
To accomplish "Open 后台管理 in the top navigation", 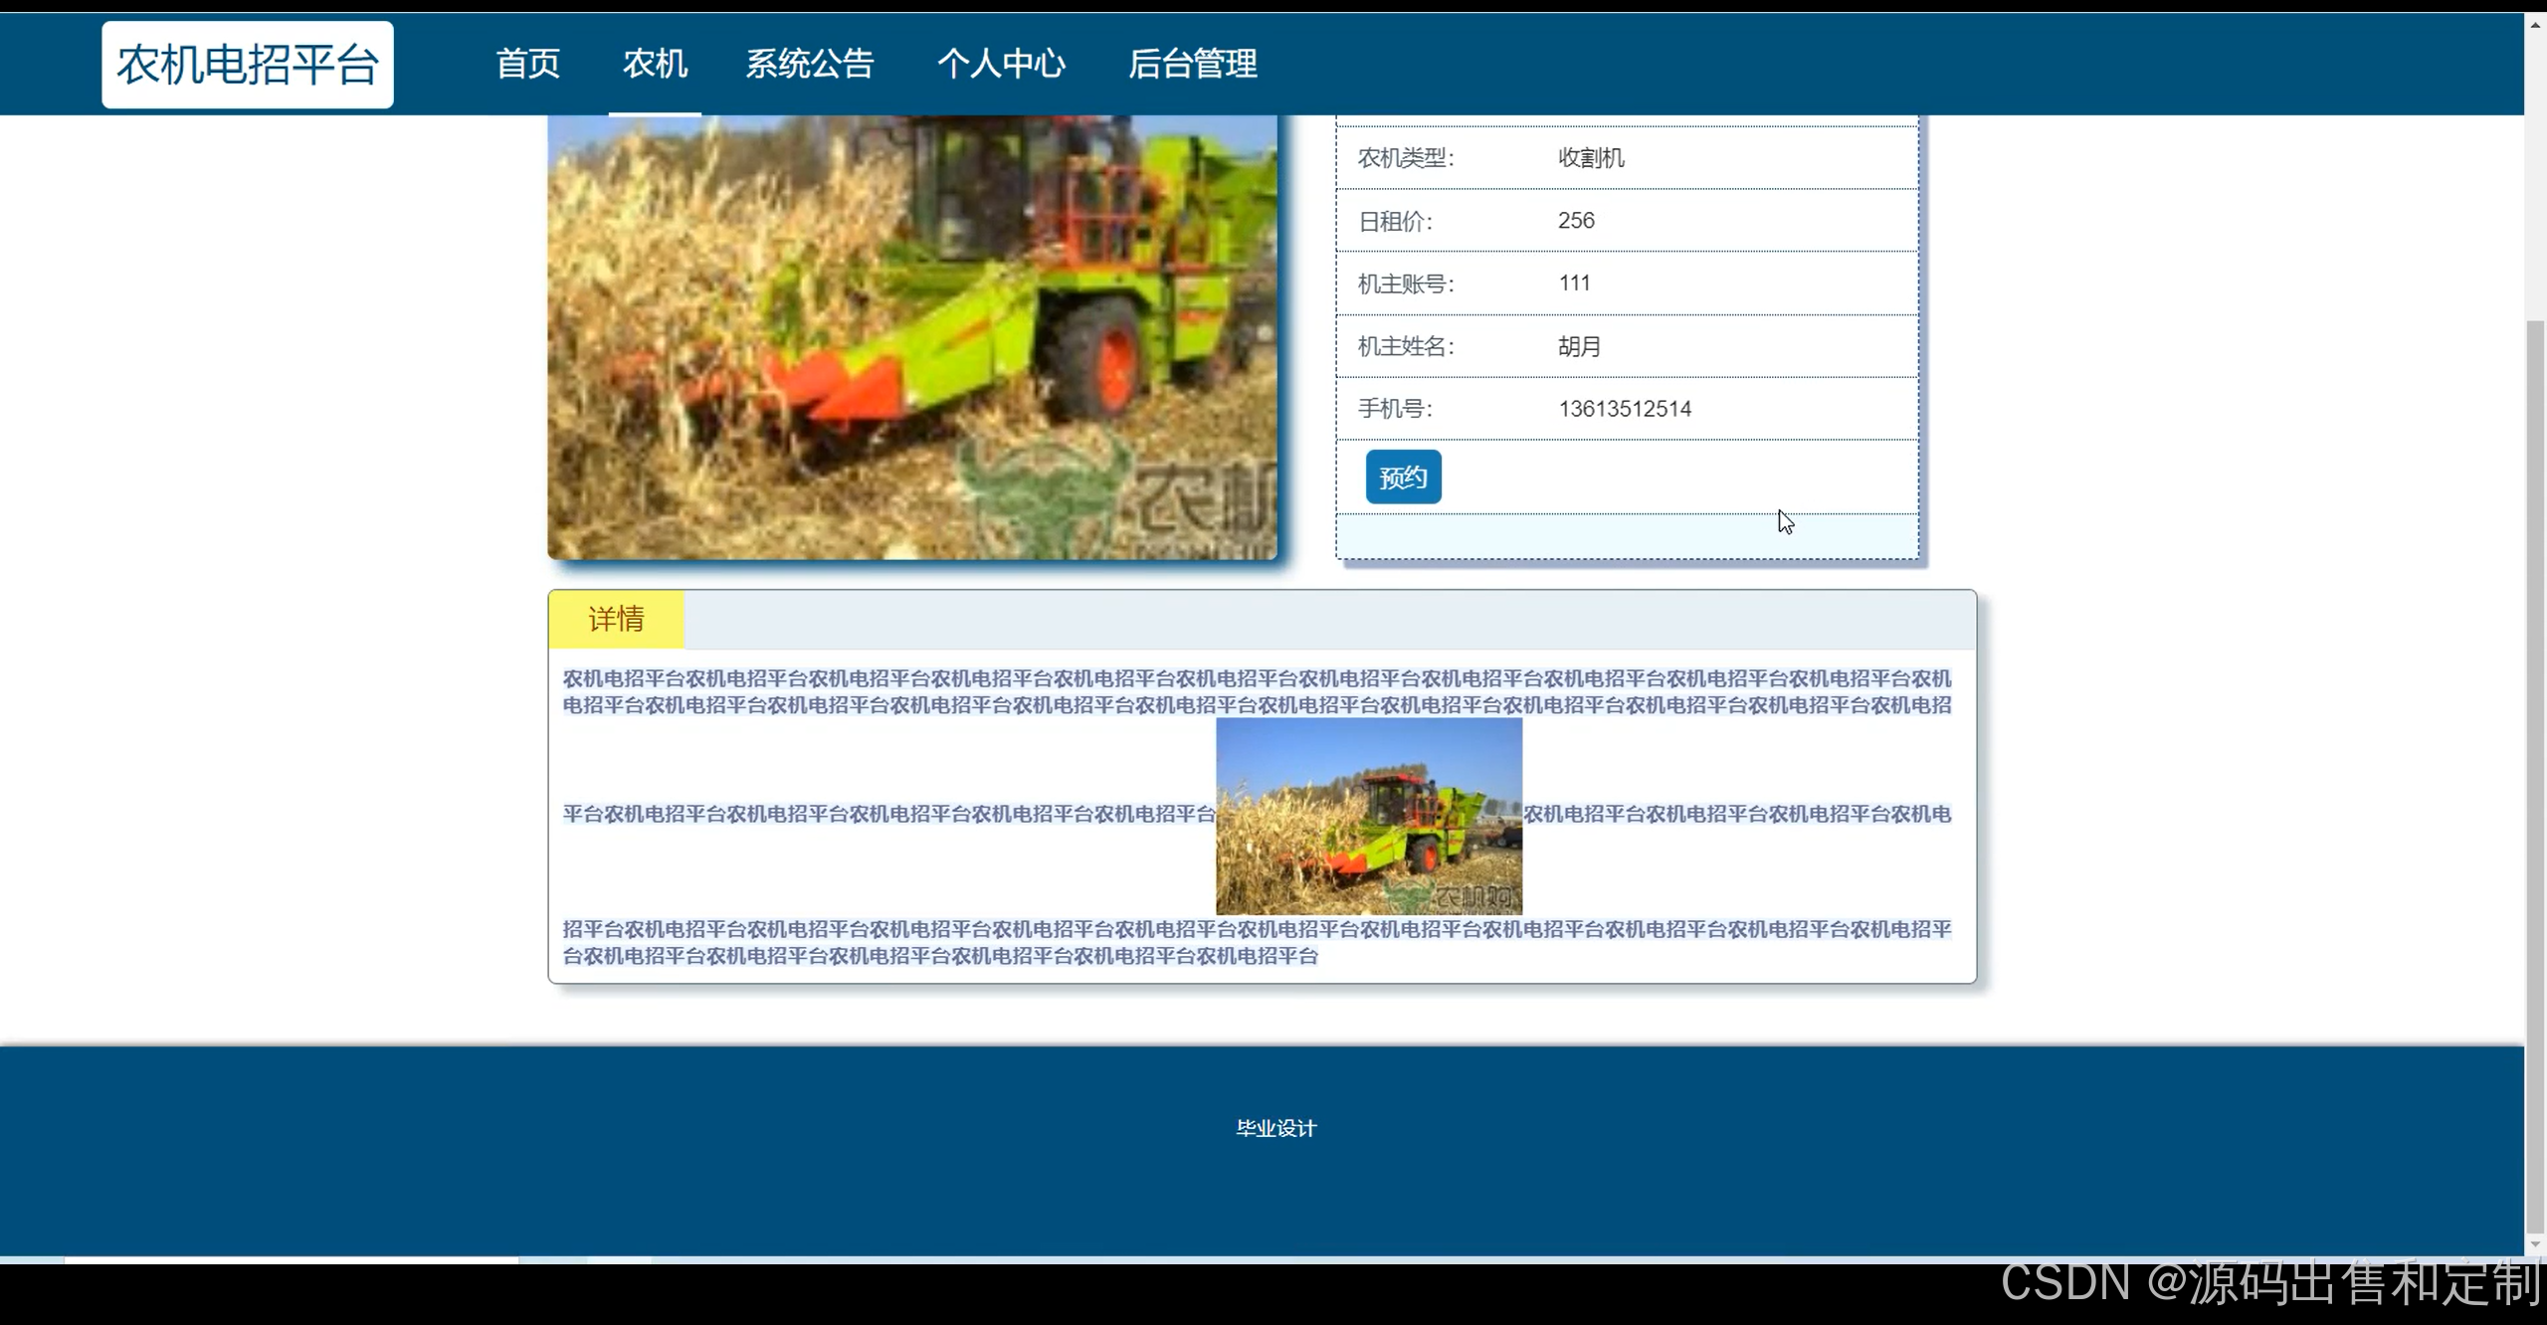I will [1192, 64].
